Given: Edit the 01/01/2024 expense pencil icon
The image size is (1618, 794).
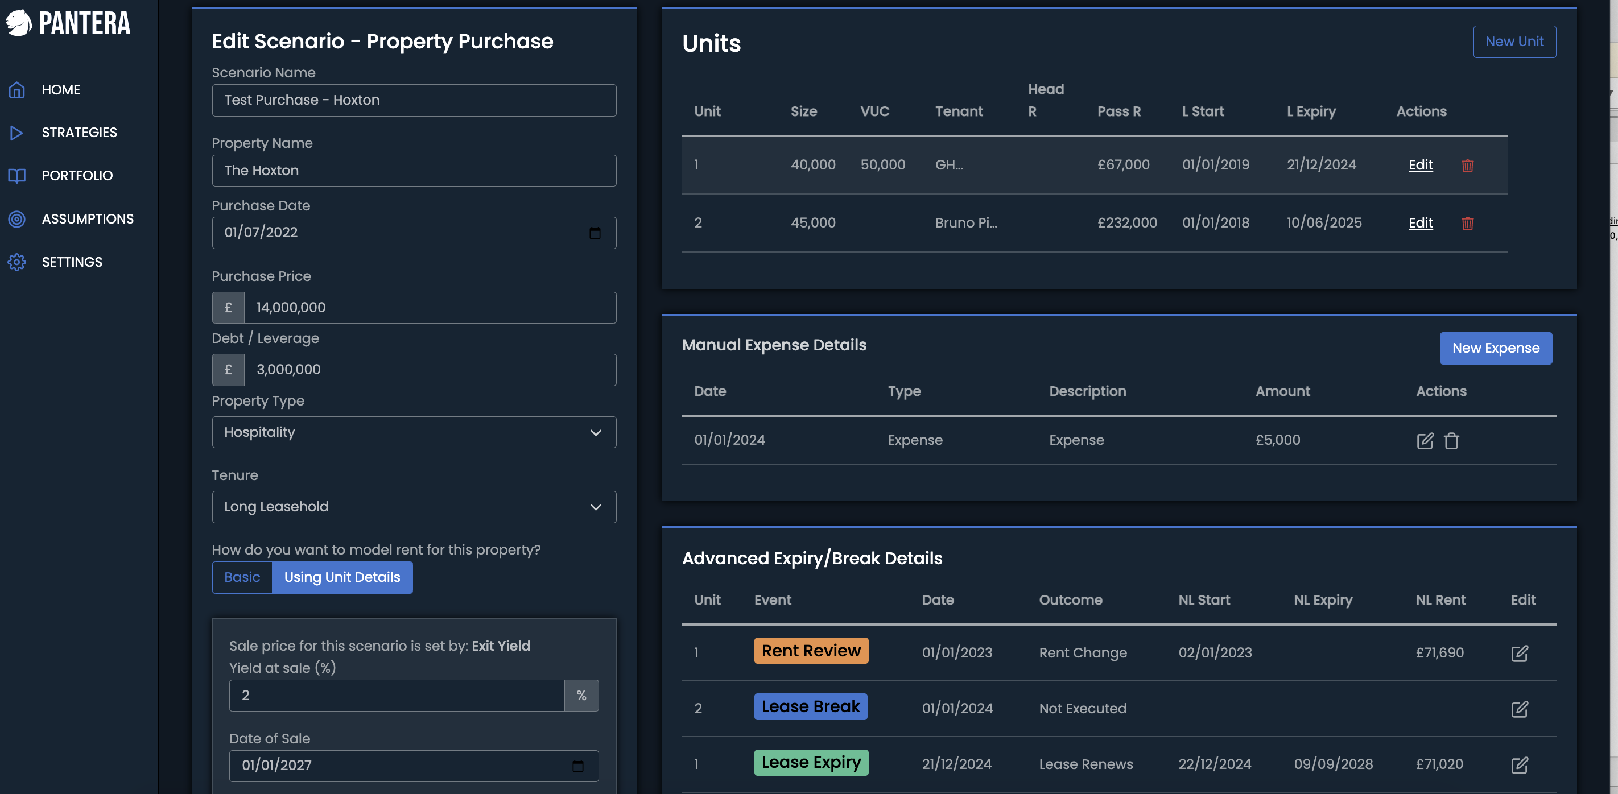Looking at the screenshot, I should click(1425, 440).
